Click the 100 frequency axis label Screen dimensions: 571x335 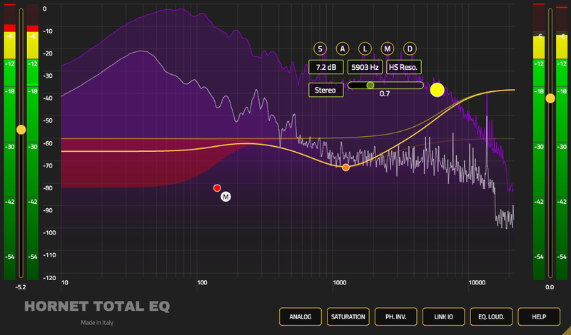click(202, 283)
